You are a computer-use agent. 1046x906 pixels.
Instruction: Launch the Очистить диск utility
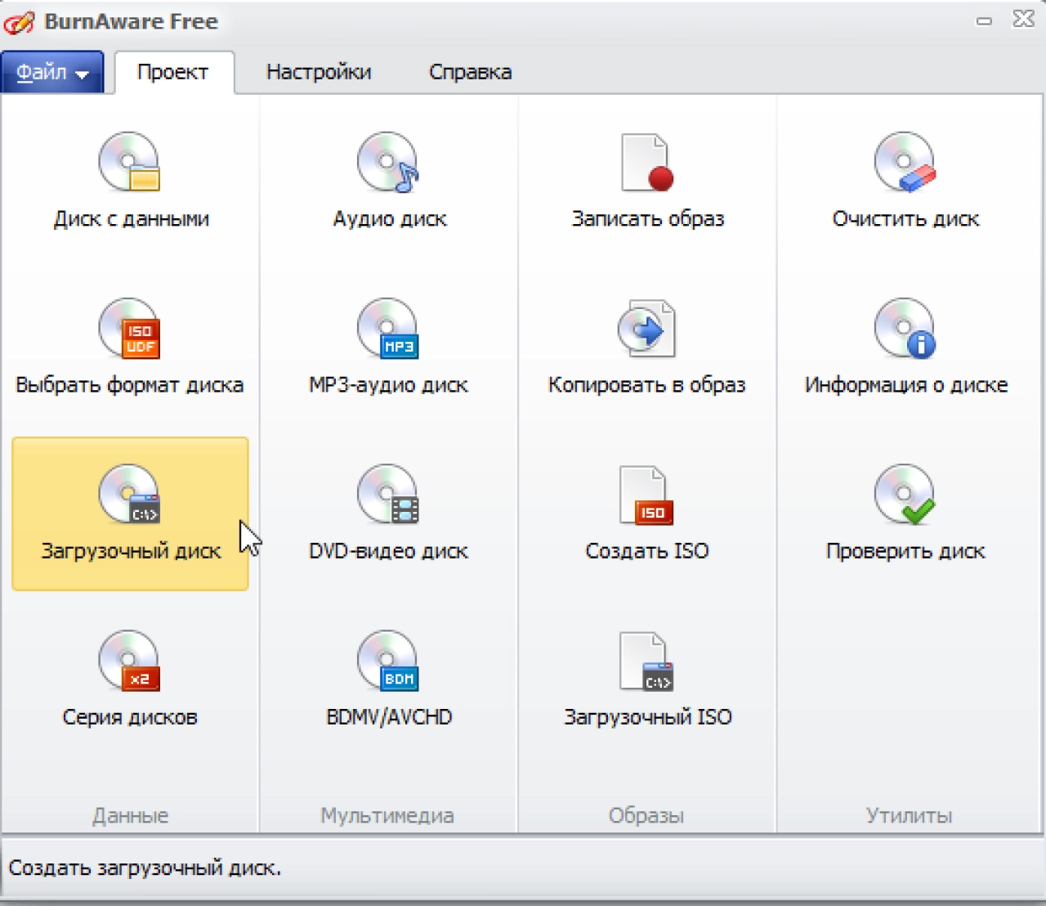(x=905, y=182)
